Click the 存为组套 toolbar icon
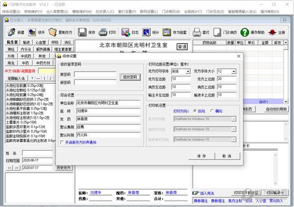Screen dimensions: 294x207 (x=167, y=32)
